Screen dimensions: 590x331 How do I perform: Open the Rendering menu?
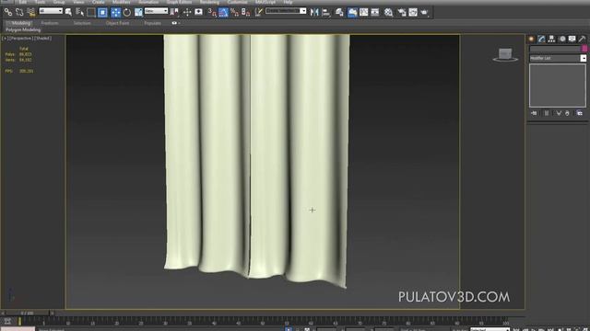click(209, 2)
